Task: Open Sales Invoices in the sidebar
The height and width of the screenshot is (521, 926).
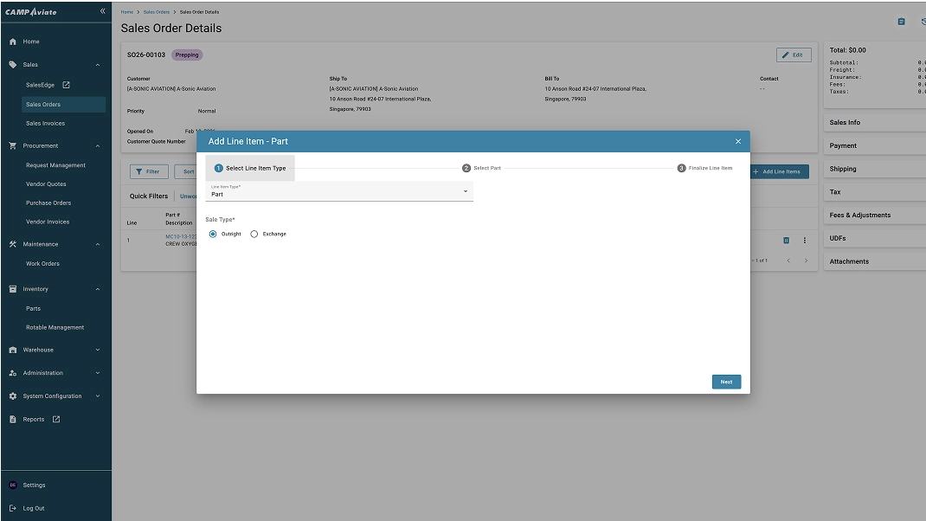Action: coord(46,124)
